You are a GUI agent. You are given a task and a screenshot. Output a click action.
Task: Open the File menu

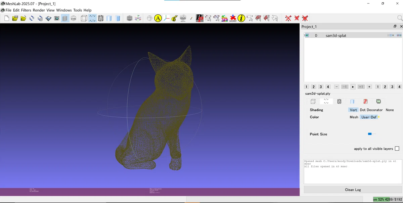[8, 10]
